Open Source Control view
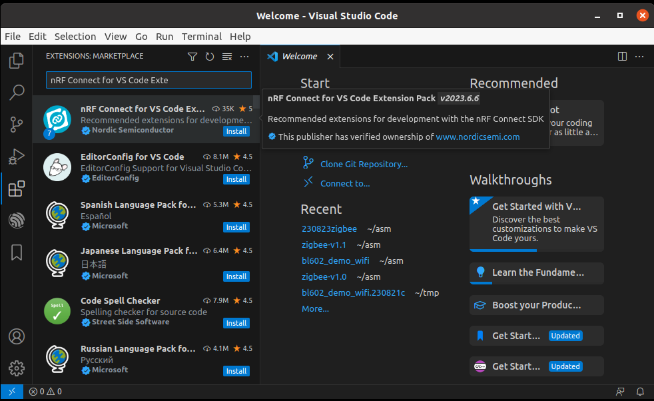This screenshot has width=654, height=401. (x=16, y=125)
